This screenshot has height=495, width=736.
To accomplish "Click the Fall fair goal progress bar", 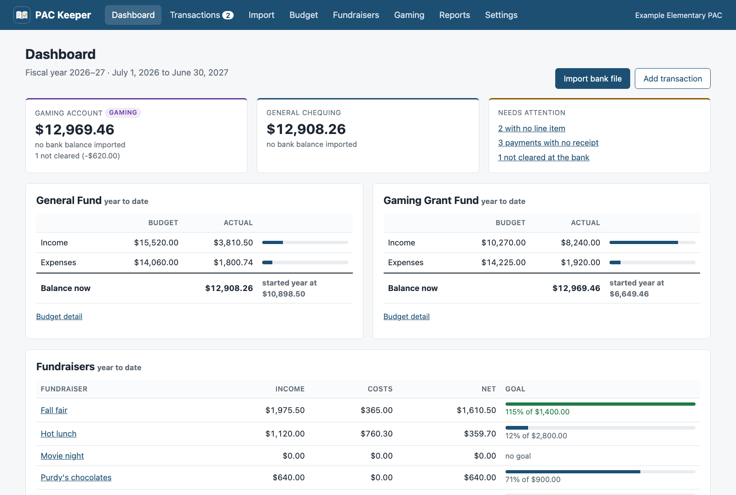I will click(600, 404).
